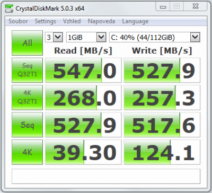Start the Seq Q32T1 test
This screenshot has width=212, height=193.
tap(27, 70)
